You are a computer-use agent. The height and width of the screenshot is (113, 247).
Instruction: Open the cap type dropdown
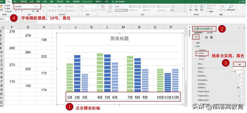pyautogui.click(x=239, y=84)
